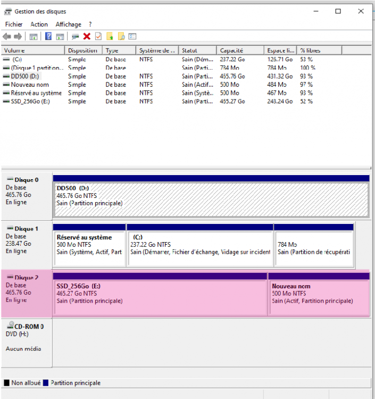Select the 784 Mo recovery partition block
The height and width of the screenshot is (399, 375).
(314, 245)
